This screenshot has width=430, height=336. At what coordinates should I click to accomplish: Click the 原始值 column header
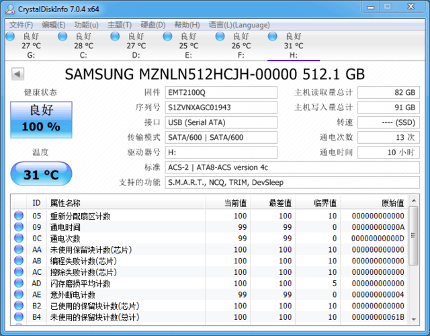374,203
